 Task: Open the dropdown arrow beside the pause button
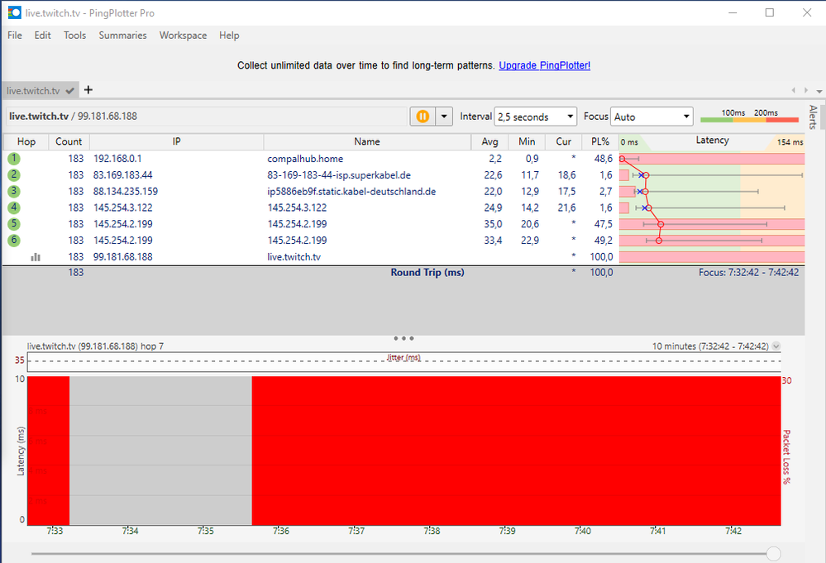[444, 117]
